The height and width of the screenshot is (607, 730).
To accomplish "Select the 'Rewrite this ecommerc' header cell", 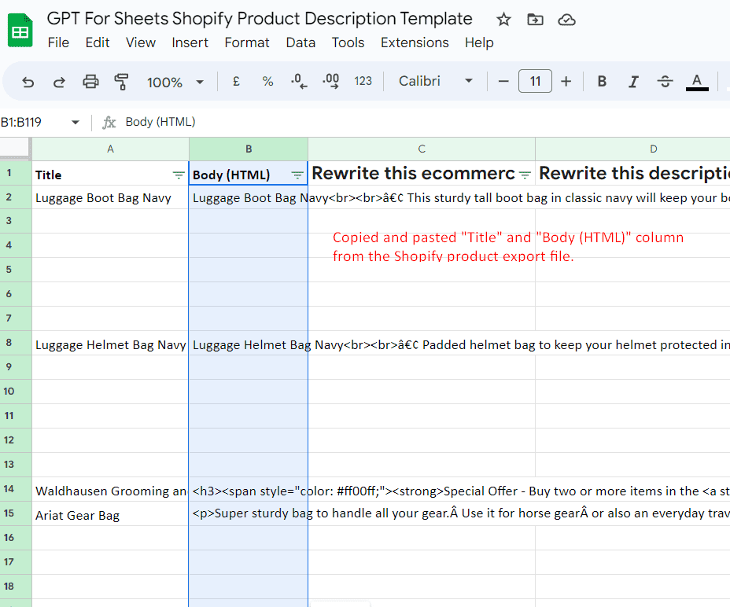I will tap(422, 173).
